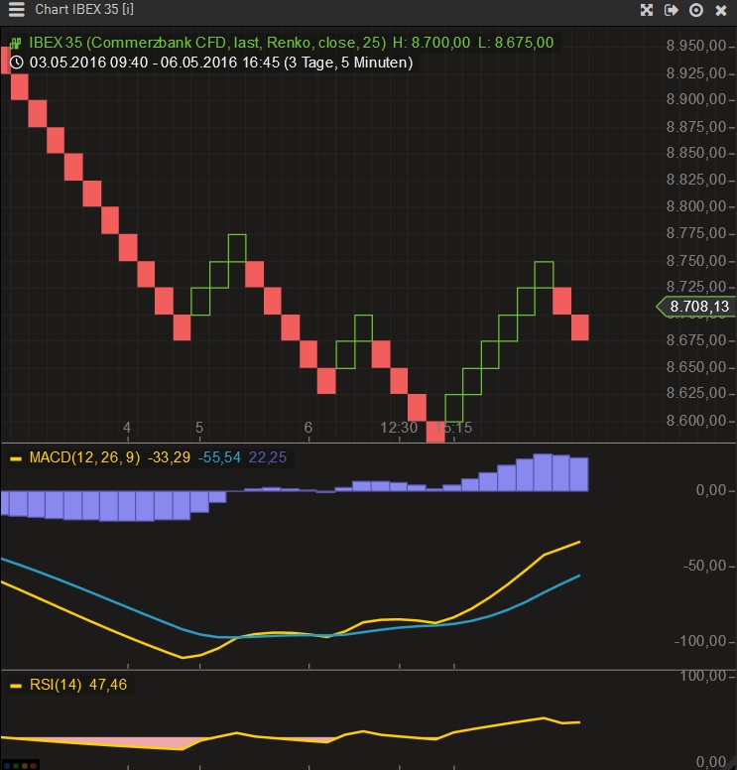Click the green chart-type icon next to IBEX 35
This screenshot has height=770, width=737.
click(x=16, y=43)
